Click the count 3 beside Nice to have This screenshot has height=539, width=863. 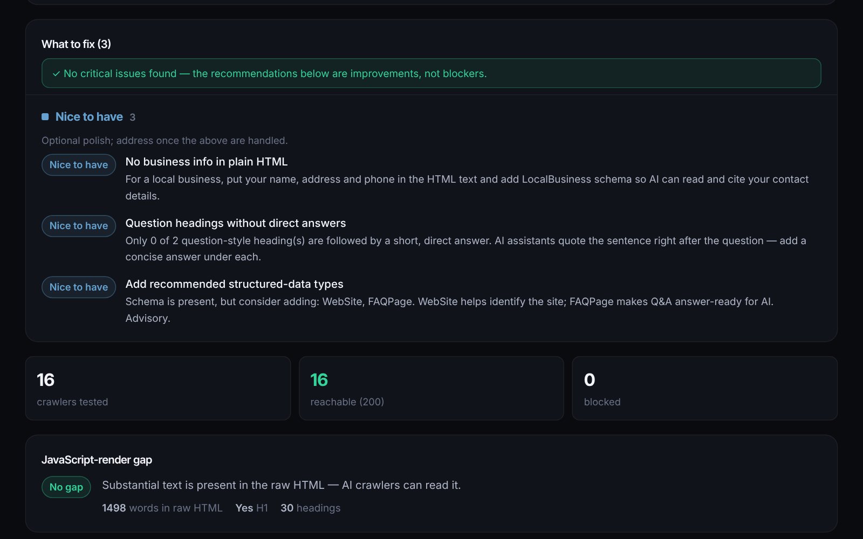[x=132, y=118]
